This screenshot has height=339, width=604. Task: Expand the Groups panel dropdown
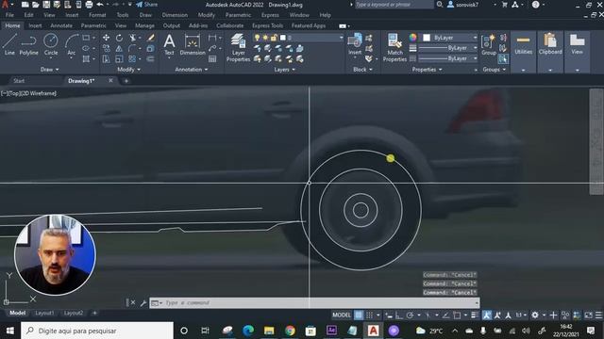point(495,70)
